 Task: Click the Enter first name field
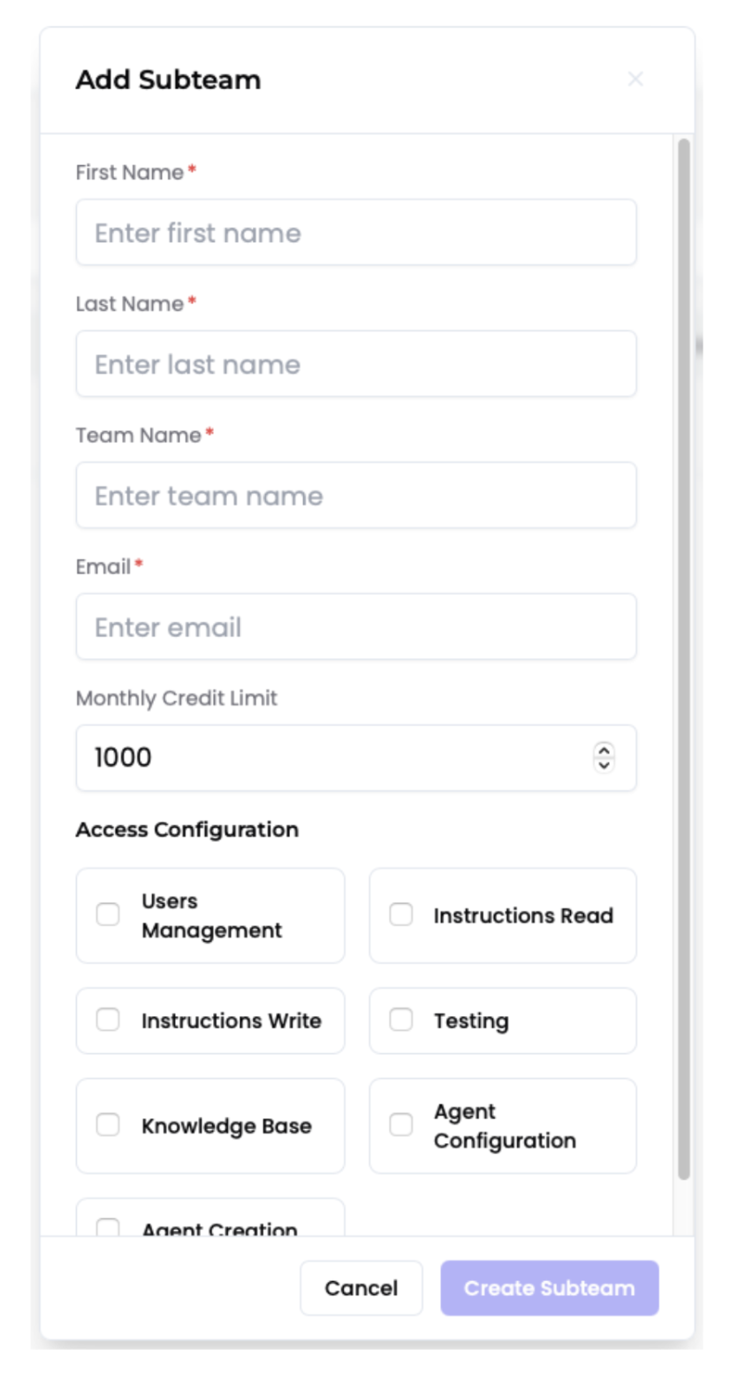click(354, 231)
